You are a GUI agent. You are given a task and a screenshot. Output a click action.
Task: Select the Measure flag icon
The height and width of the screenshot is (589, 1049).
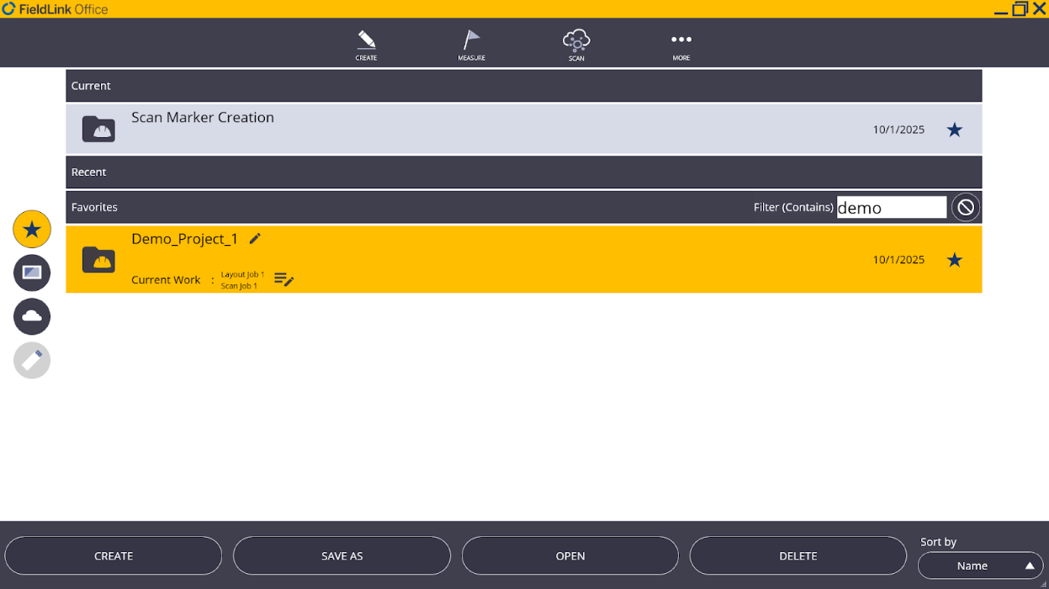click(471, 45)
